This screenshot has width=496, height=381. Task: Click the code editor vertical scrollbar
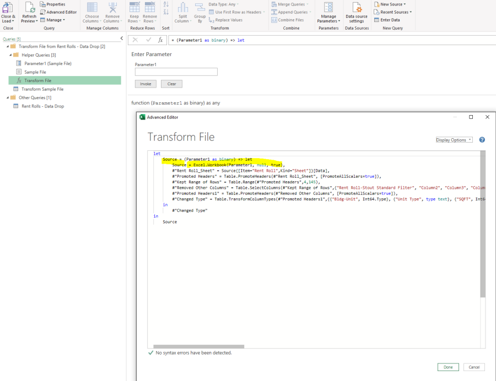pyautogui.click(x=483, y=224)
